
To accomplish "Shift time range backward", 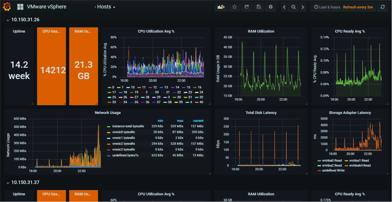I will coord(284,7).
